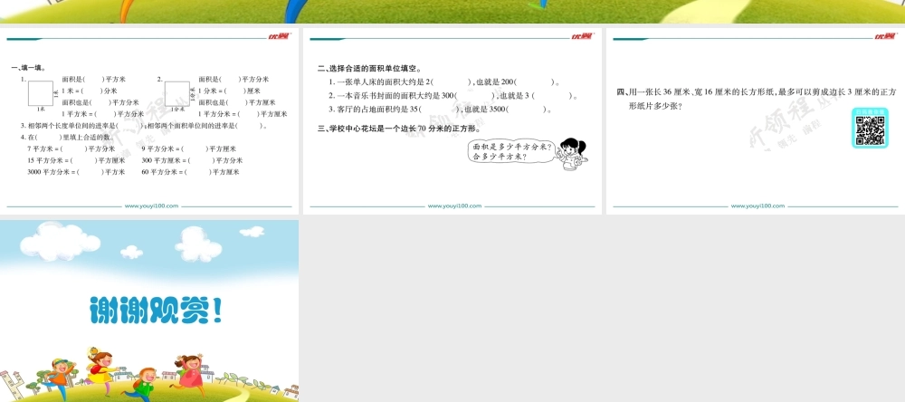
Task: Click the line 4. 在( )里填上合适的数
Action: click(66, 138)
